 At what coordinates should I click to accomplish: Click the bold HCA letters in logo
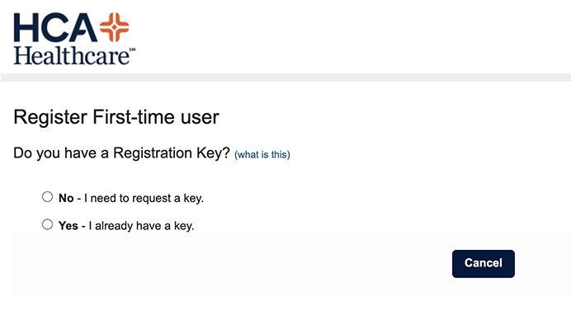(55, 28)
